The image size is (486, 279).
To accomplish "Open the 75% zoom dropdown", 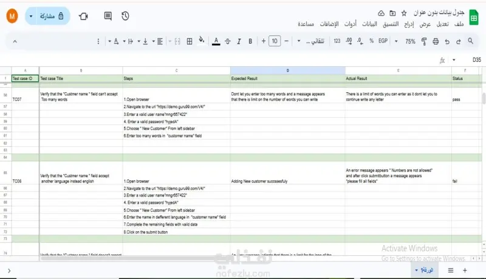I will click(x=406, y=41).
